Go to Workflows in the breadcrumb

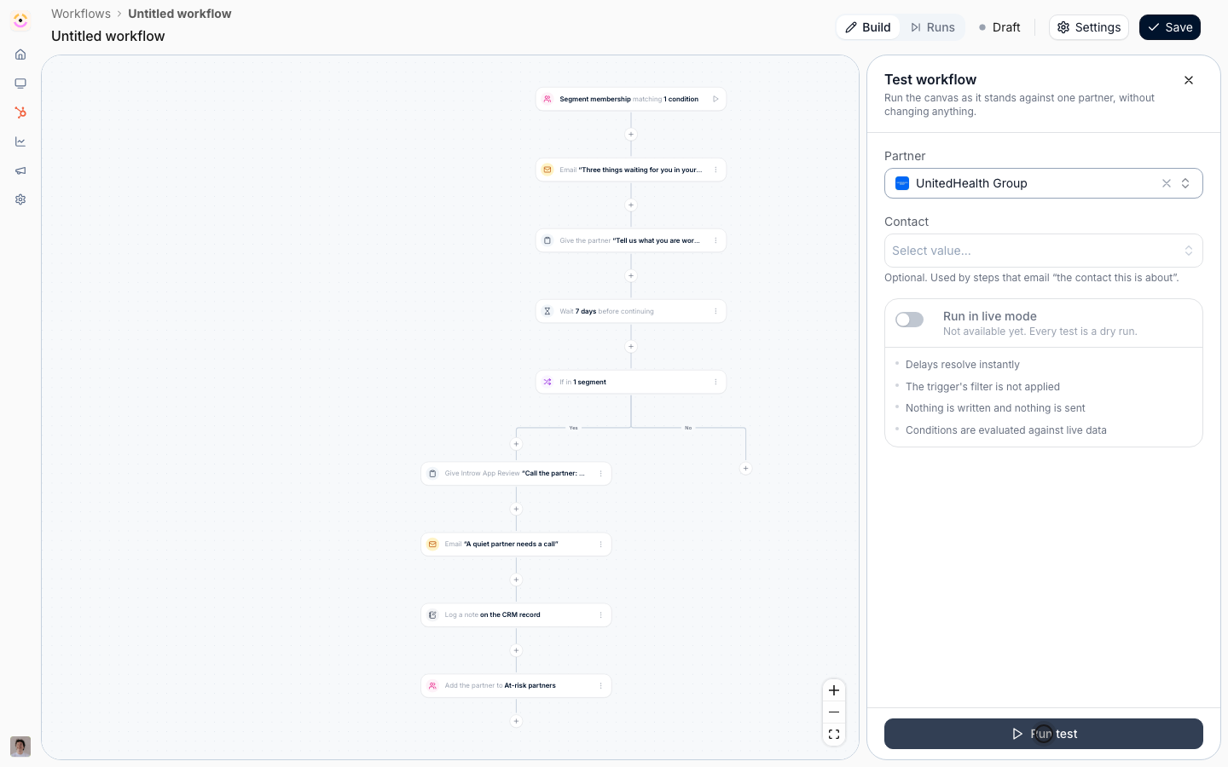click(81, 14)
